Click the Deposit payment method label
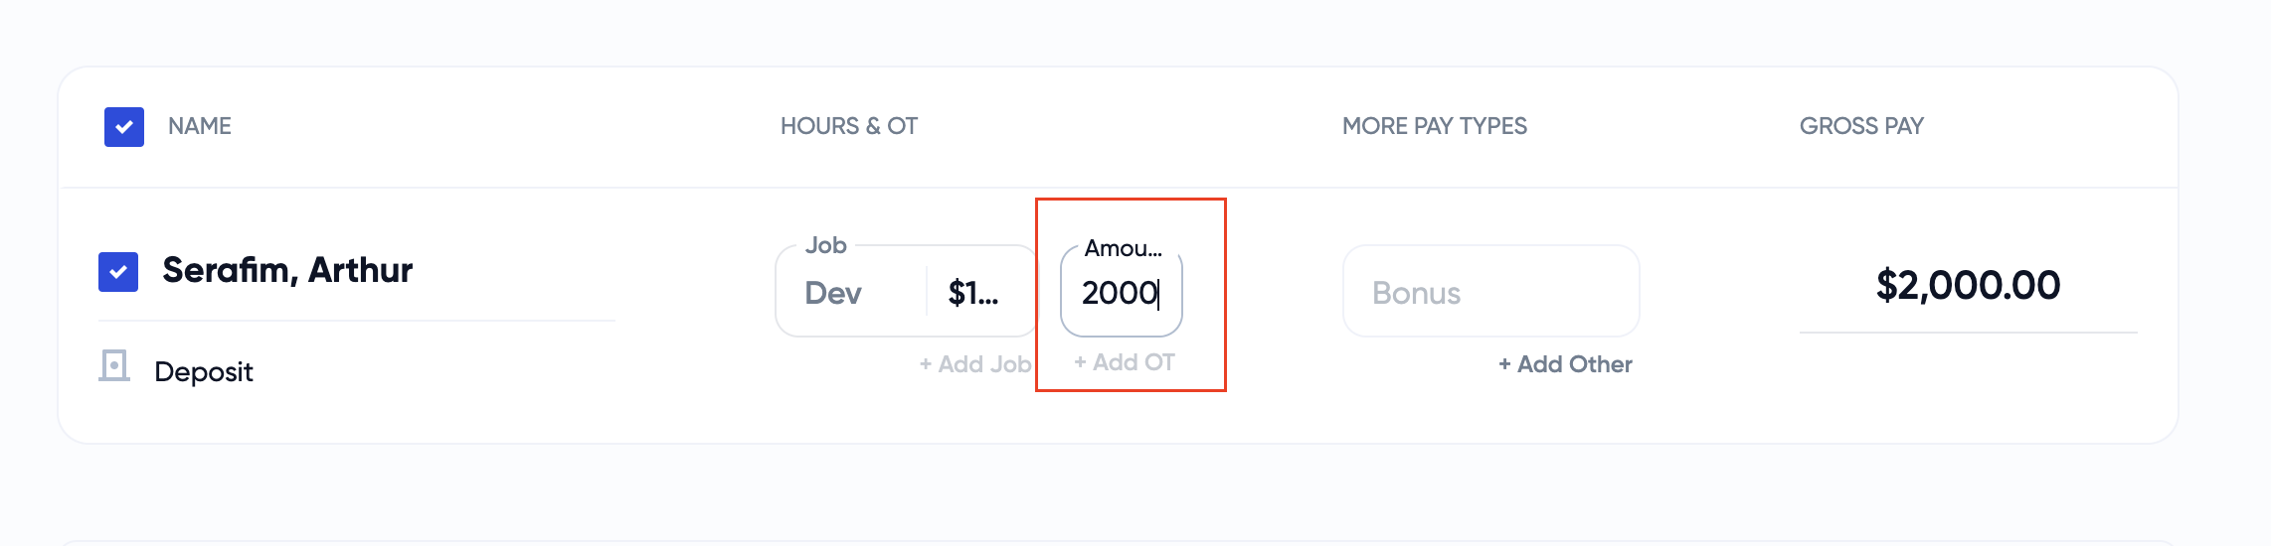 [x=204, y=372]
